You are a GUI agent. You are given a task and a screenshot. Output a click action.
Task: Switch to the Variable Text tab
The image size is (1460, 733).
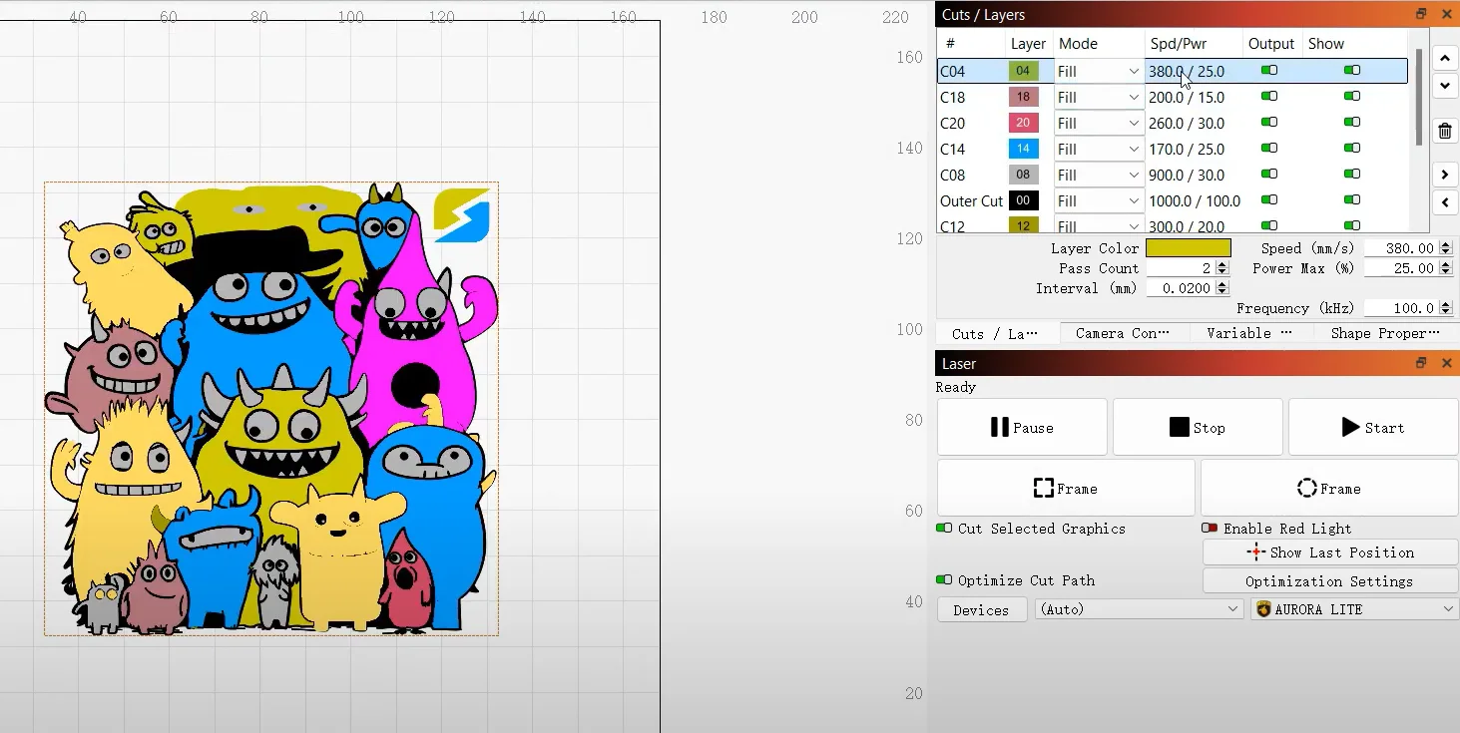1249,334
